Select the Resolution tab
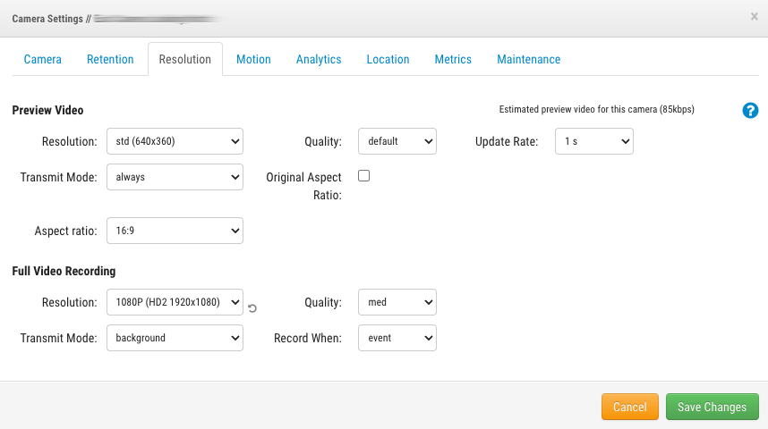 (x=185, y=59)
